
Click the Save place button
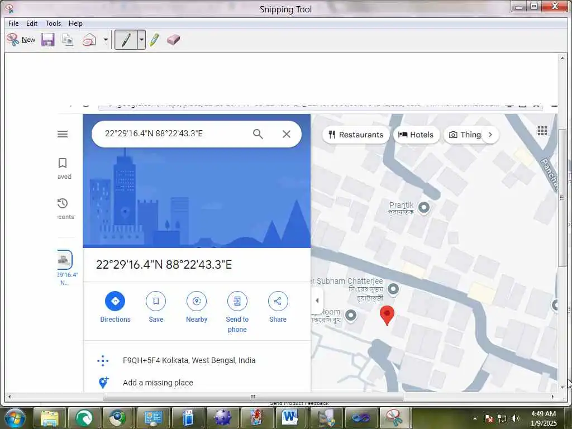click(156, 307)
